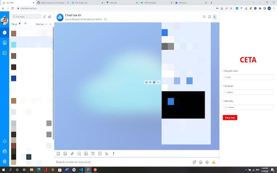Image resolution: width=277 pixels, height=173 pixels.
Task: Select the sticker icon in the message toolbar
Action: 58,153
